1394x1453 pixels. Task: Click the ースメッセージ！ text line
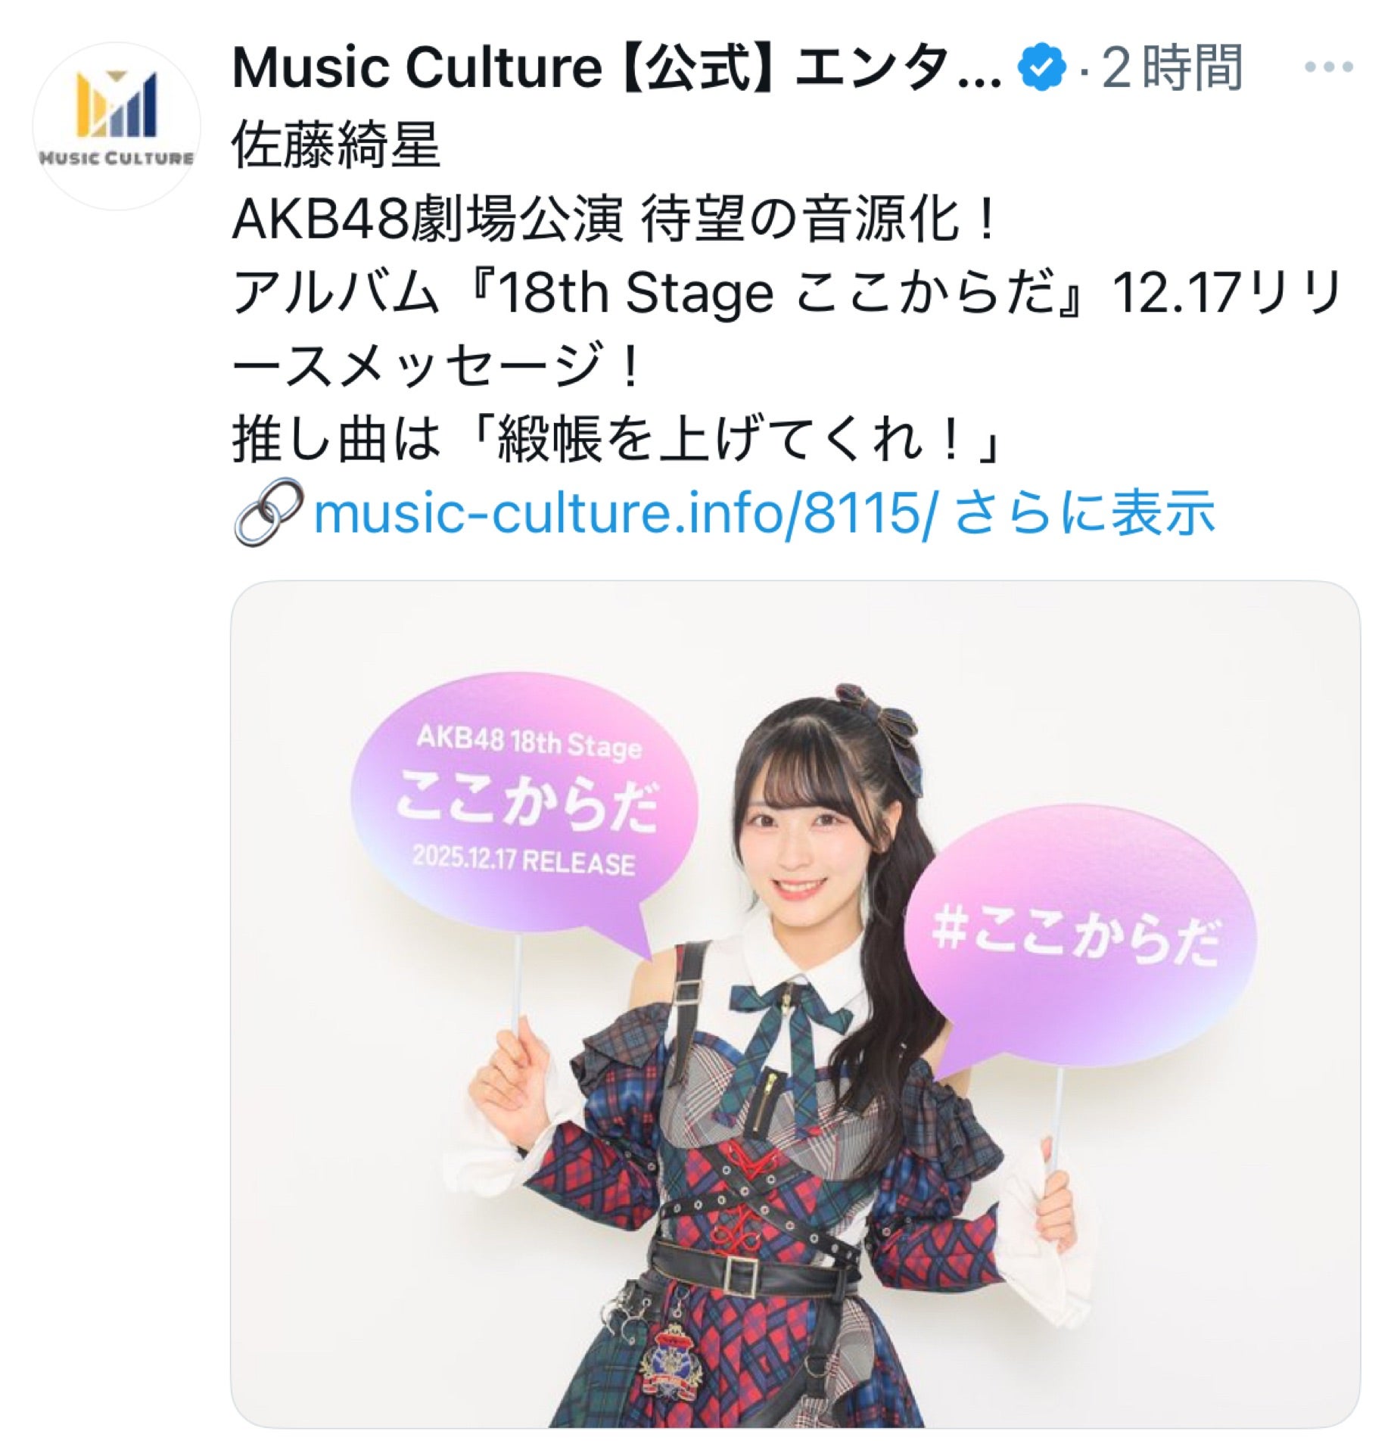click(437, 366)
